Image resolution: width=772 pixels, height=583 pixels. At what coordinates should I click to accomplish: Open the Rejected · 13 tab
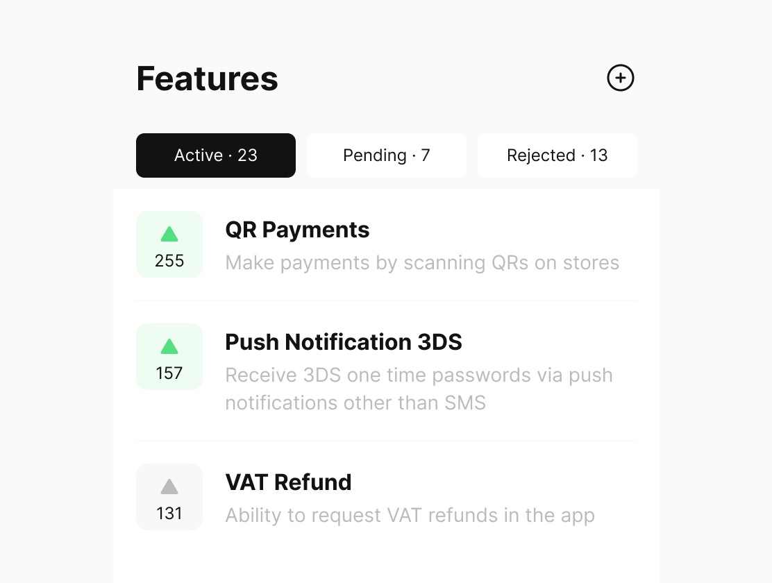point(557,155)
